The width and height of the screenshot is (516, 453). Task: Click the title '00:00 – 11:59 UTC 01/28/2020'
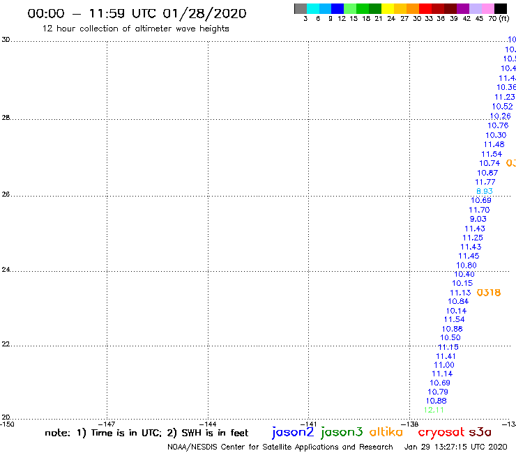click(137, 14)
